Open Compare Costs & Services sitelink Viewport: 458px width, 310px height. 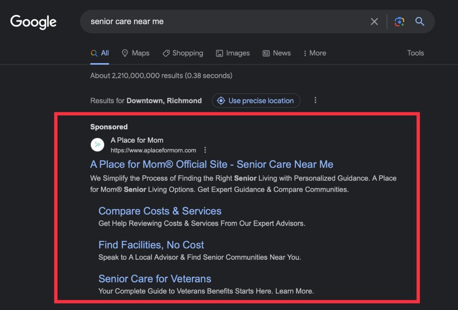coord(160,211)
